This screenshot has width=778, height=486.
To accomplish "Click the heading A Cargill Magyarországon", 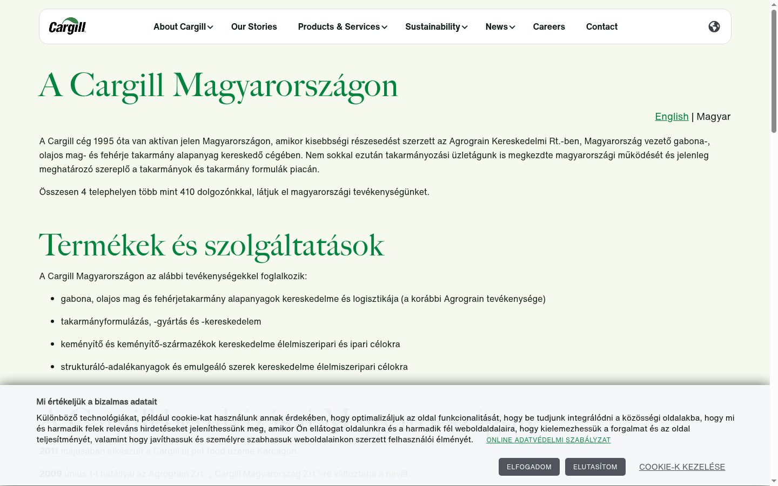I will (218, 85).
